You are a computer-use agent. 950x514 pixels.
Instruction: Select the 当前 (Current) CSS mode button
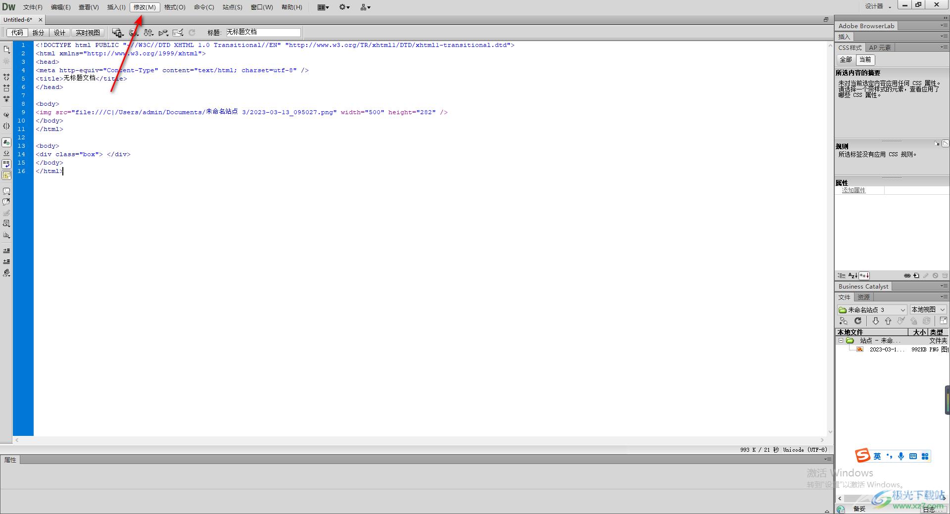[x=865, y=60]
